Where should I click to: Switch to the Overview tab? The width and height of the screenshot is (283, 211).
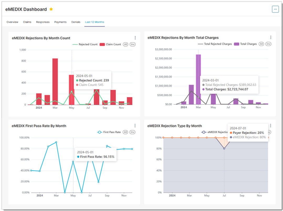tap(12, 22)
